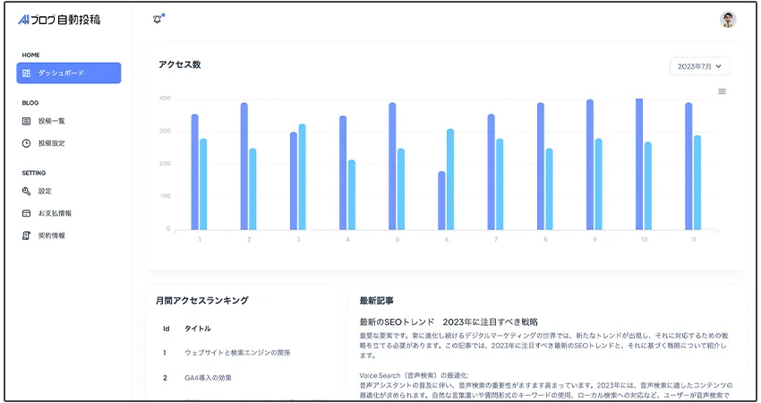
Task: Open the user profile avatar
Action: coord(728,20)
